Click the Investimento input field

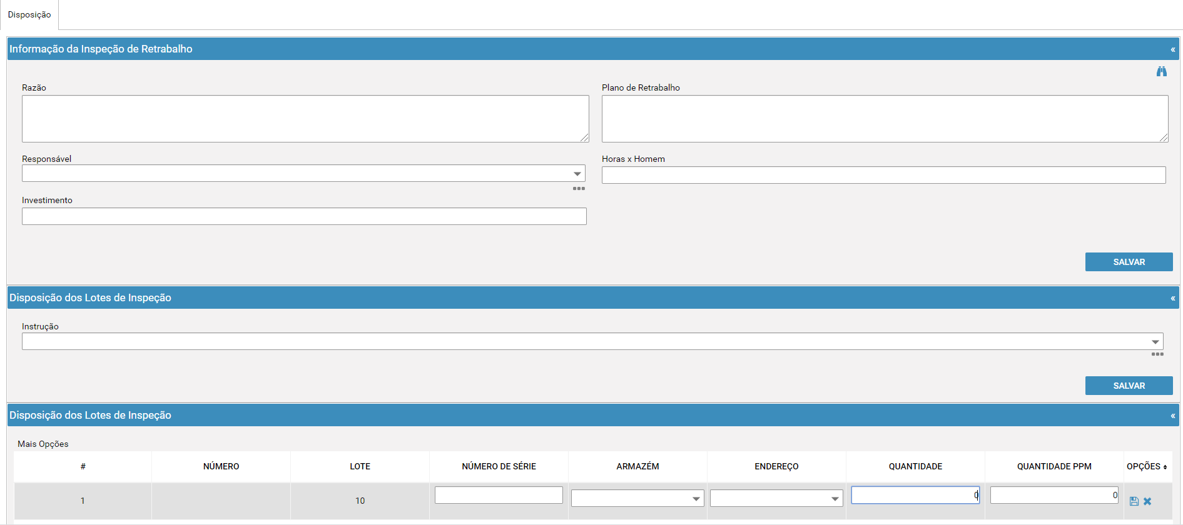coord(304,216)
